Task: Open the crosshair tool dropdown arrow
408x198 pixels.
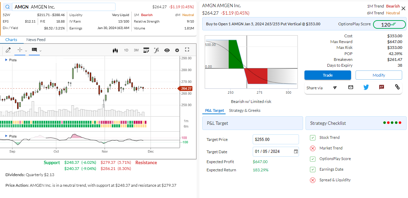Action: pos(26,51)
